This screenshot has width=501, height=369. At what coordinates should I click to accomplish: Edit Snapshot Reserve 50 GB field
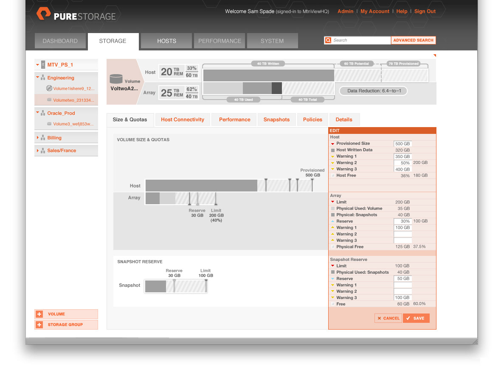click(402, 278)
